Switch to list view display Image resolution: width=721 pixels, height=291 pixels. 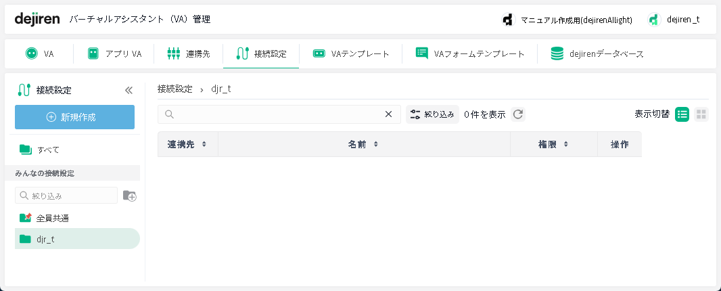682,114
